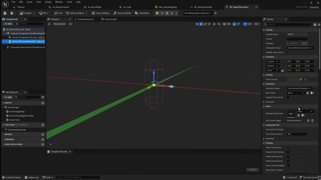This screenshot has width=321, height=180.
Task: Open the Skeletal Mesh Asset None dropdown
Action: tap(305, 111)
